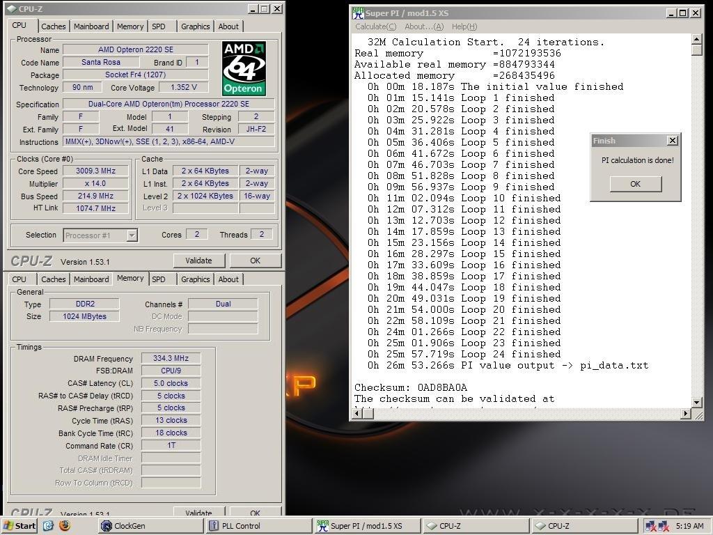This screenshot has height=535, width=713.
Task: Click the Core Speed value 3009.3 MHz
Action: (x=95, y=171)
